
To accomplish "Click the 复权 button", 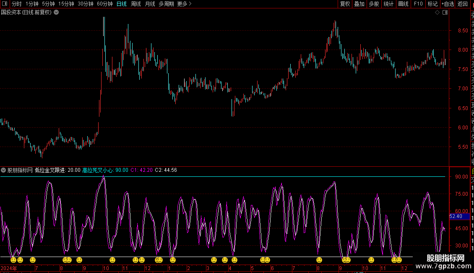I will coord(345,4).
